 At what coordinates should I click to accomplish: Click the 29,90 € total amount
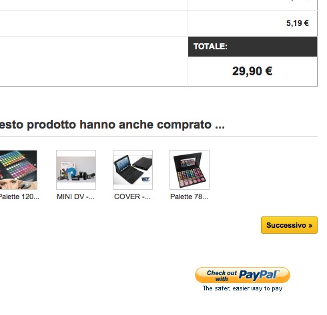(252, 71)
